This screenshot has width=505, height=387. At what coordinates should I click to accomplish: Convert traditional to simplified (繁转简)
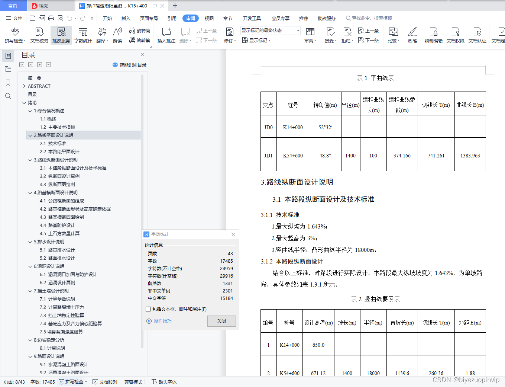(140, 31)
